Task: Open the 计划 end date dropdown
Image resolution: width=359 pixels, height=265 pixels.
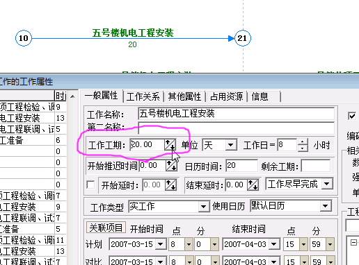Action: [x=274, y=243]
